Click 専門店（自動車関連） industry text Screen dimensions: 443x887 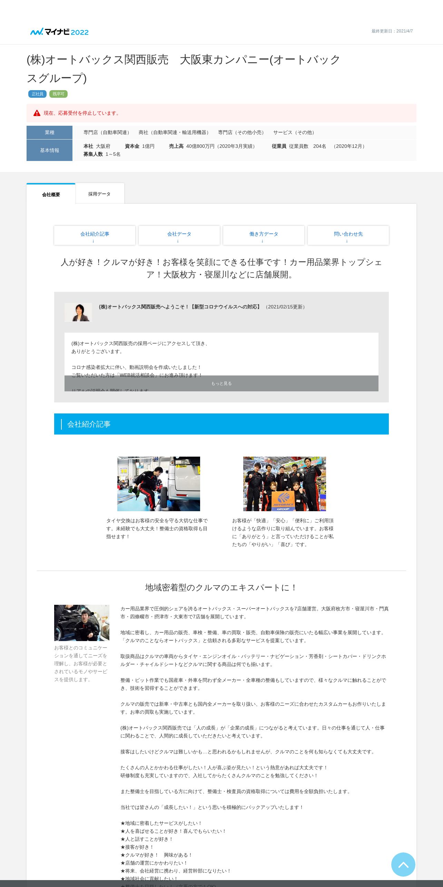pos(107,132)
